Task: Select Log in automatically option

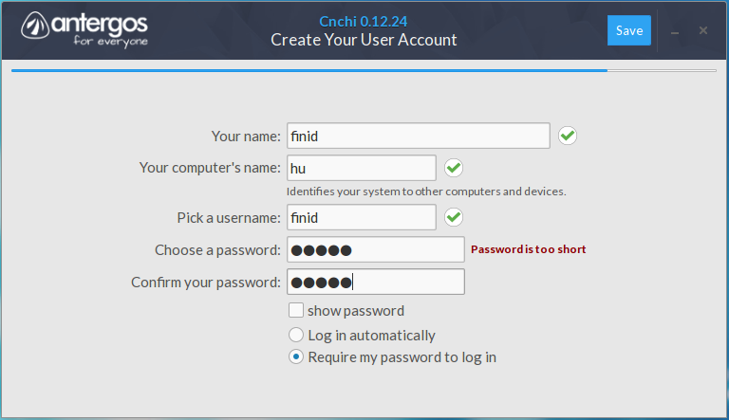Action: [296, 335]
